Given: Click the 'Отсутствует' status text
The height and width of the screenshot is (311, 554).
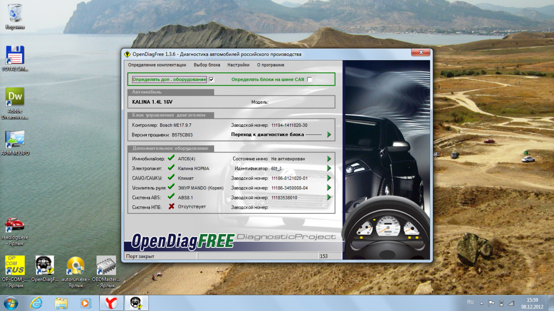Looking at the screenshot, I should pyautogui.click(x=192, y=206).
